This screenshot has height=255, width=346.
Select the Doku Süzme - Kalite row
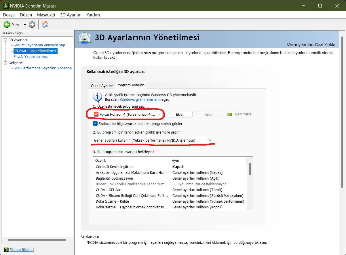[x=170, y=201]
